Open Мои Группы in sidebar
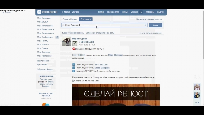 tap(43, 41)
